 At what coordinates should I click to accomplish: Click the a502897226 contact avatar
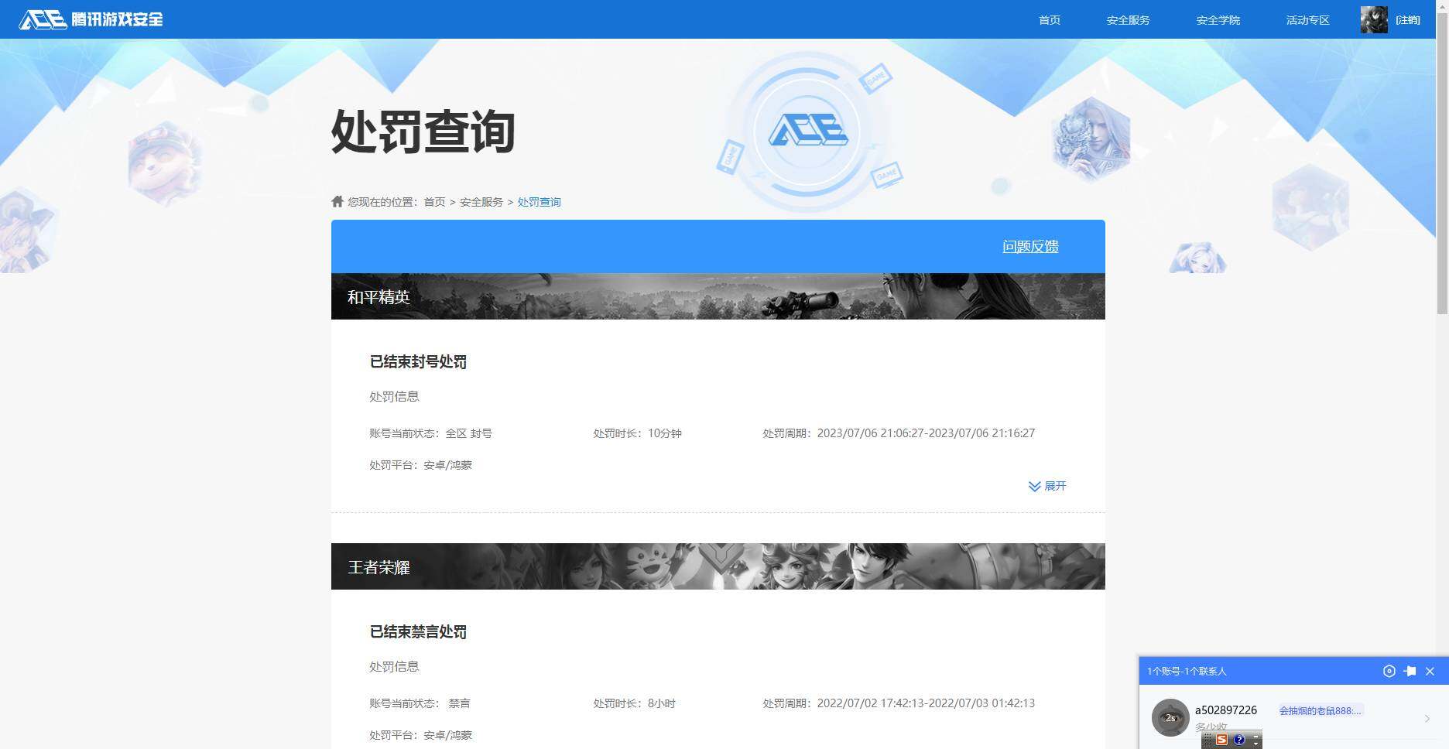(1170, 717)
